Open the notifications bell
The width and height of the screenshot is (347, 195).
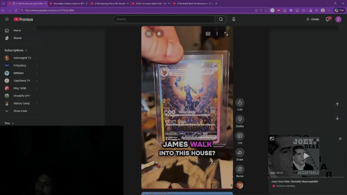coord(328,19)
